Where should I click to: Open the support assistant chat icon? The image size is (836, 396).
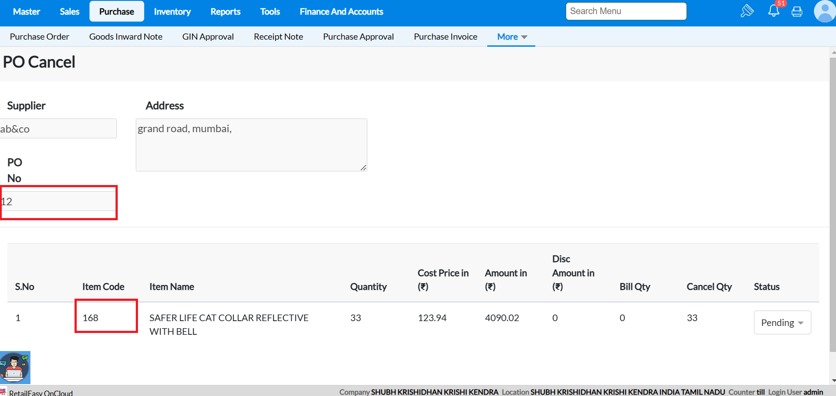(15, 367)
